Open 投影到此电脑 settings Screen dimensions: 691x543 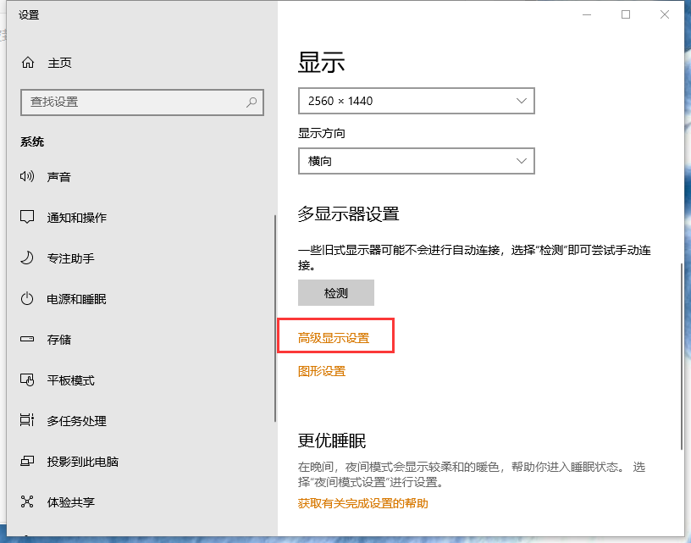pos(82,462)
